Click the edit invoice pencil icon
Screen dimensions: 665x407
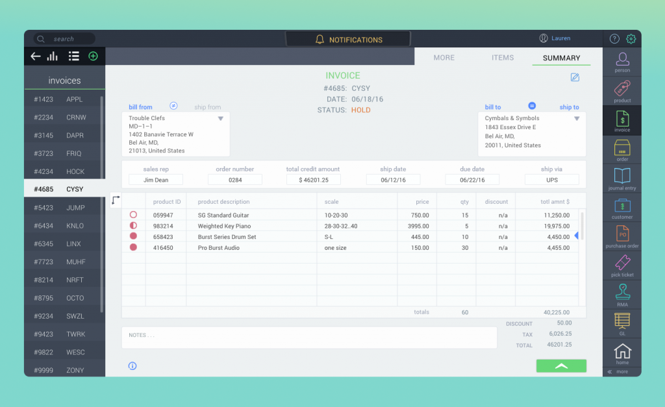(575, 77)
